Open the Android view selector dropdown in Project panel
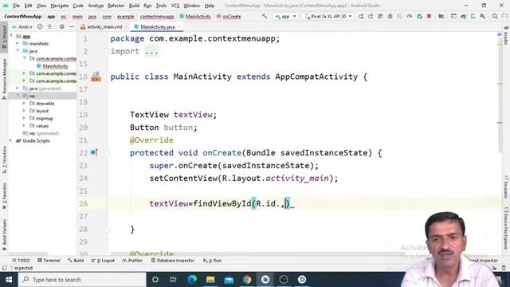 (x=22, y=26)
